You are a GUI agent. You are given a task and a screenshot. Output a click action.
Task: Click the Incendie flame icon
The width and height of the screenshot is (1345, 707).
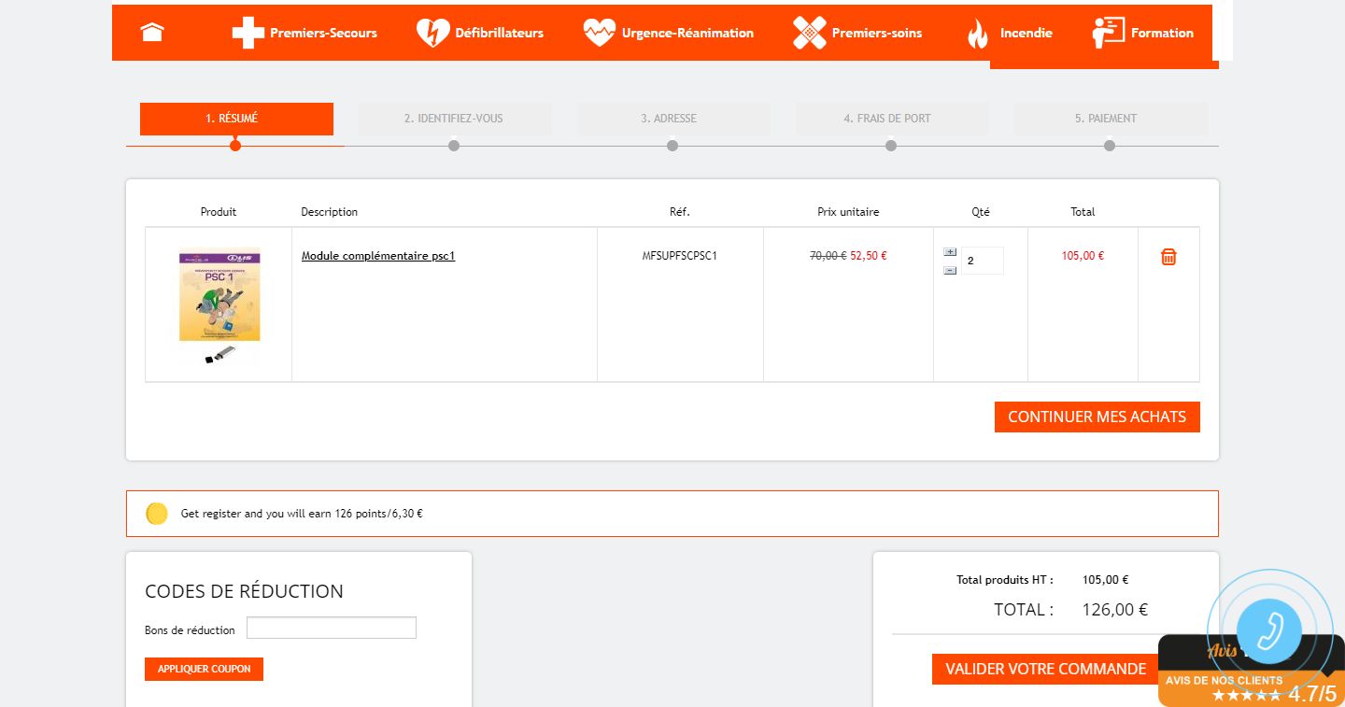coord(978,34)
